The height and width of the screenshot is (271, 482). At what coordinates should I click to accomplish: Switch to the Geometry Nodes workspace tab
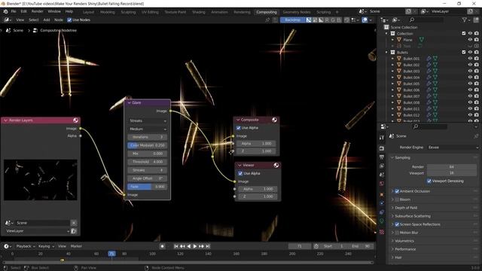pyautogui.click(x=297, y=12)
